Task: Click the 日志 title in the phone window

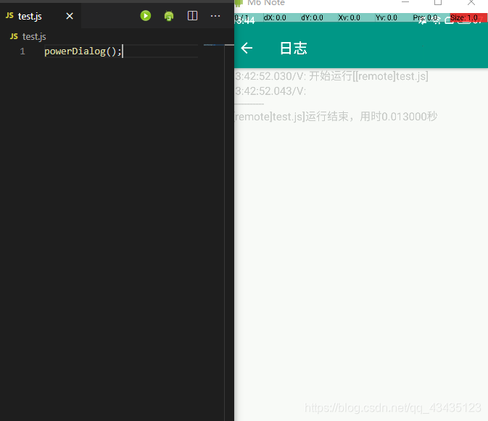Action: [x=293, y=49]
